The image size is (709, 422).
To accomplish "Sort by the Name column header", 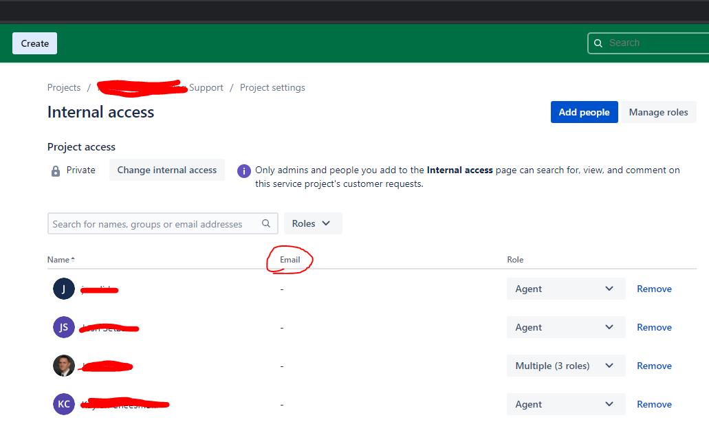I will pyautogui.click(x=61, y=259).
